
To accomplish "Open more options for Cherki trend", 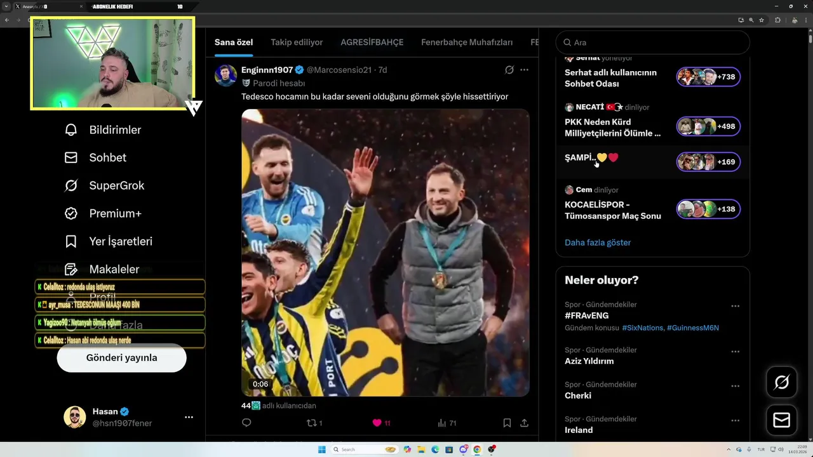I will [735, 386].
